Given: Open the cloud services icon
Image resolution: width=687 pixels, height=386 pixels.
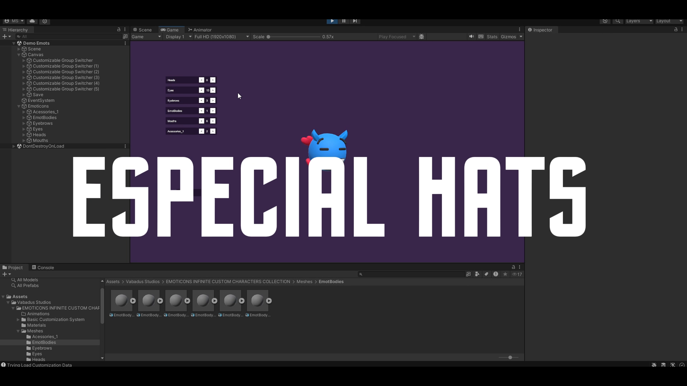Looking at the screenshot, I should tap(32, 21).
